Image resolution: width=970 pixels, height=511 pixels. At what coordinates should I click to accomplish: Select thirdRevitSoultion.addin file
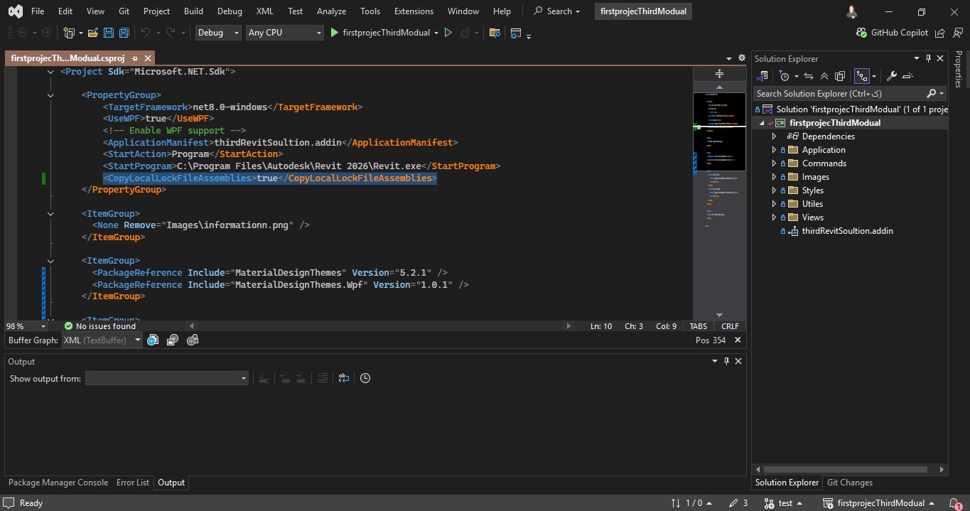[x=848, y=231]
